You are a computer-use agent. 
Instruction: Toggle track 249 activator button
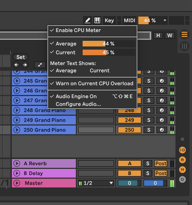(x=130, y=120)
